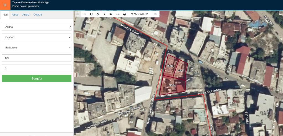
Task: Select the İdari tab
Action: (5, 15)
